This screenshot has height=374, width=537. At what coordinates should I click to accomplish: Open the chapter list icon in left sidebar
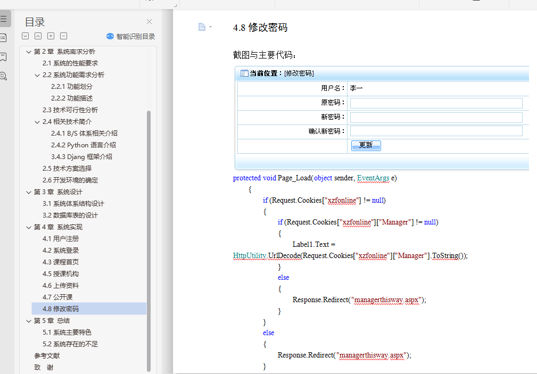coord(3,38)
